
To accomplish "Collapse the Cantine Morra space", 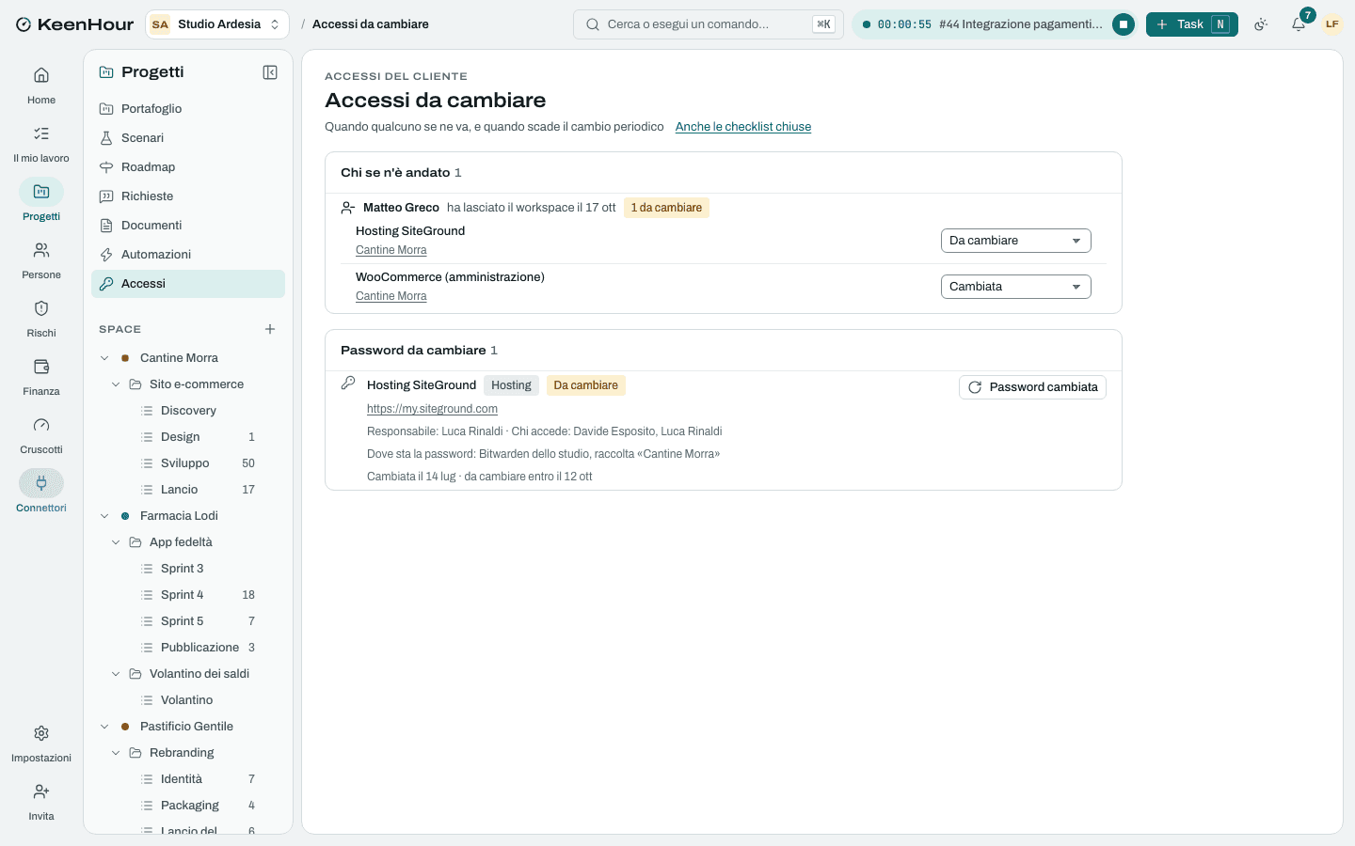I will pos(104,358).
